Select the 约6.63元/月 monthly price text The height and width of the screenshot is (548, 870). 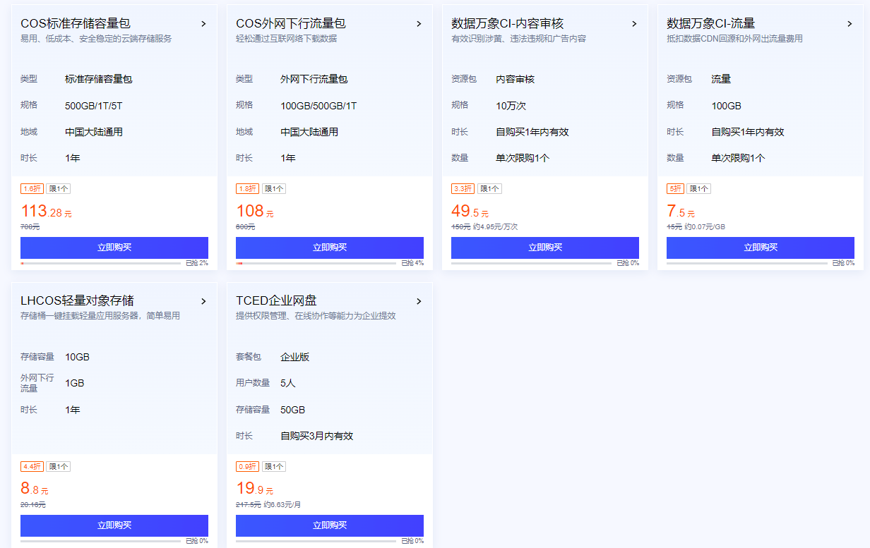click(x=282, y=505)
